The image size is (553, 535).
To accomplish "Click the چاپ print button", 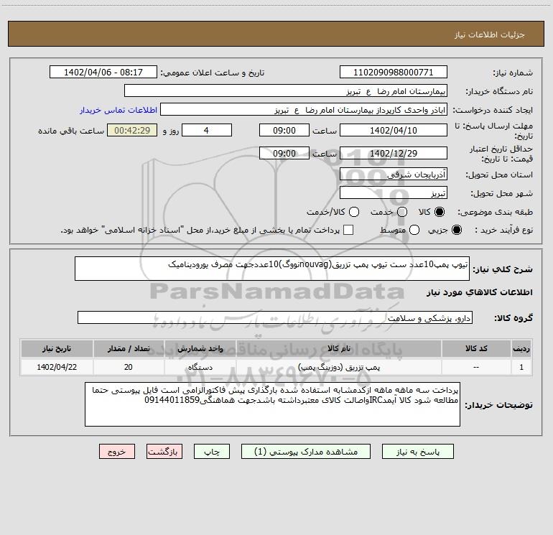I will [212, 452].
